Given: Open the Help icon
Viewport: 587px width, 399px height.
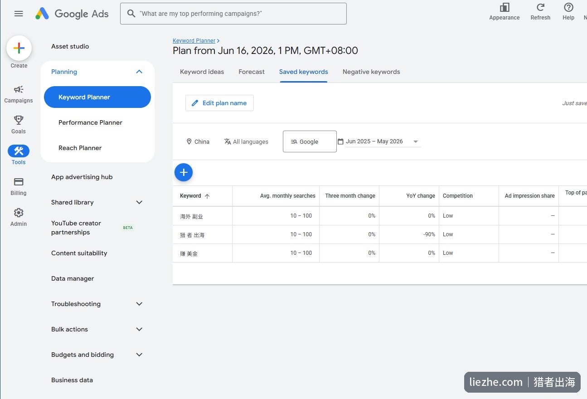Looking at the screenshot, I should pyautogui.click(x=568, y=7).
